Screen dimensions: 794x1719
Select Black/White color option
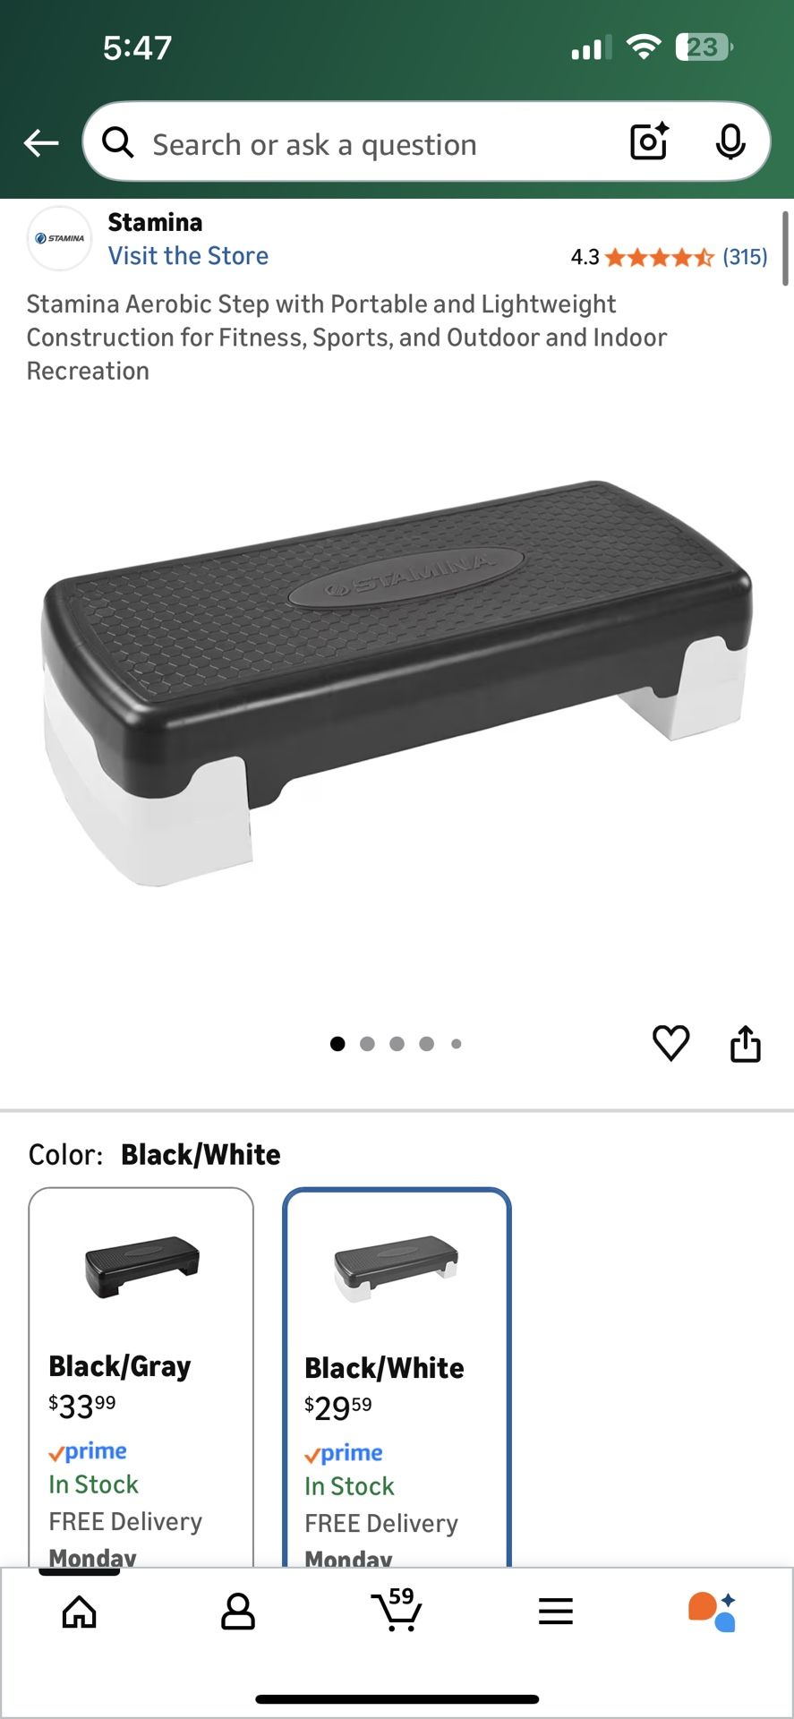(397, 1377)
